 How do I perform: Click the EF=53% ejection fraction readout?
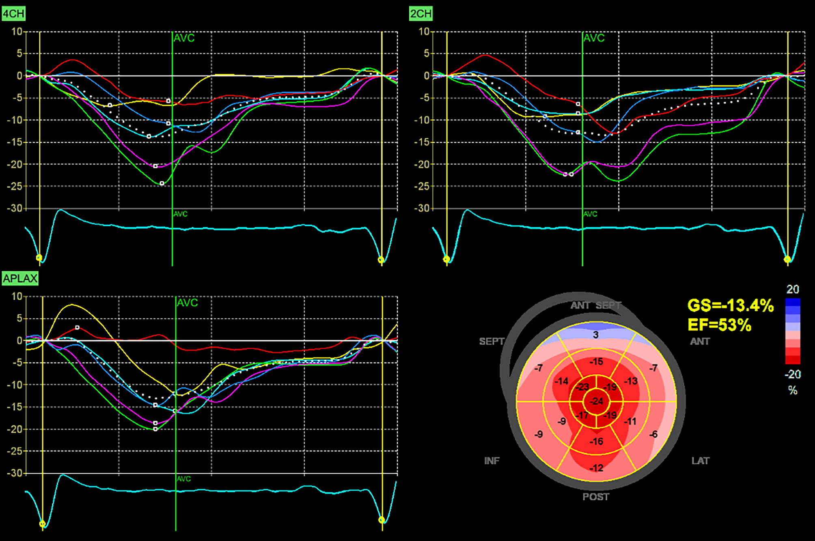pyautogui.click(x=719, y=325)
